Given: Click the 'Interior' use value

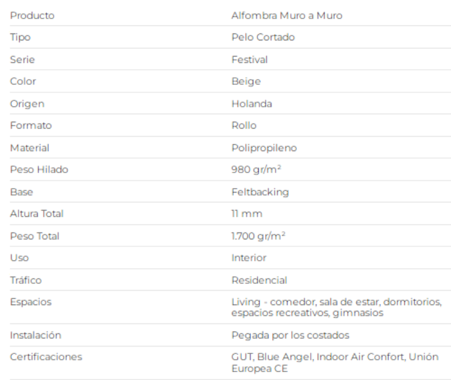Looking at the screenshot, I should click(x=249, y=258).
